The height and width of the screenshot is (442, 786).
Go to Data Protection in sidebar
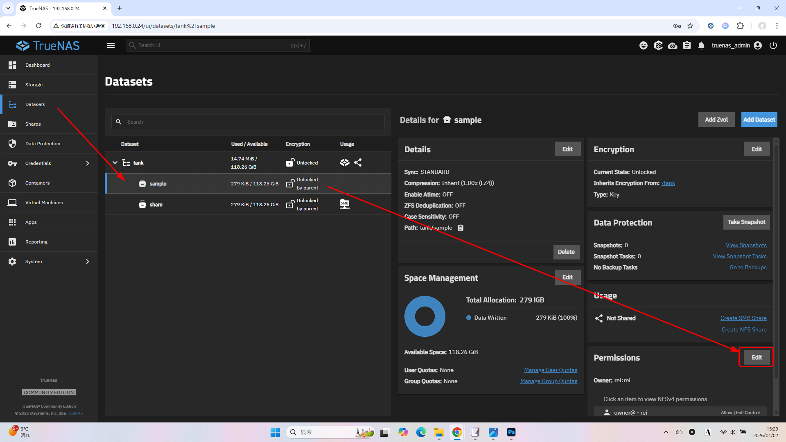43,144
